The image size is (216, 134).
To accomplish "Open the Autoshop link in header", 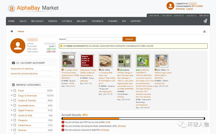I will click(x=180, y=9).
